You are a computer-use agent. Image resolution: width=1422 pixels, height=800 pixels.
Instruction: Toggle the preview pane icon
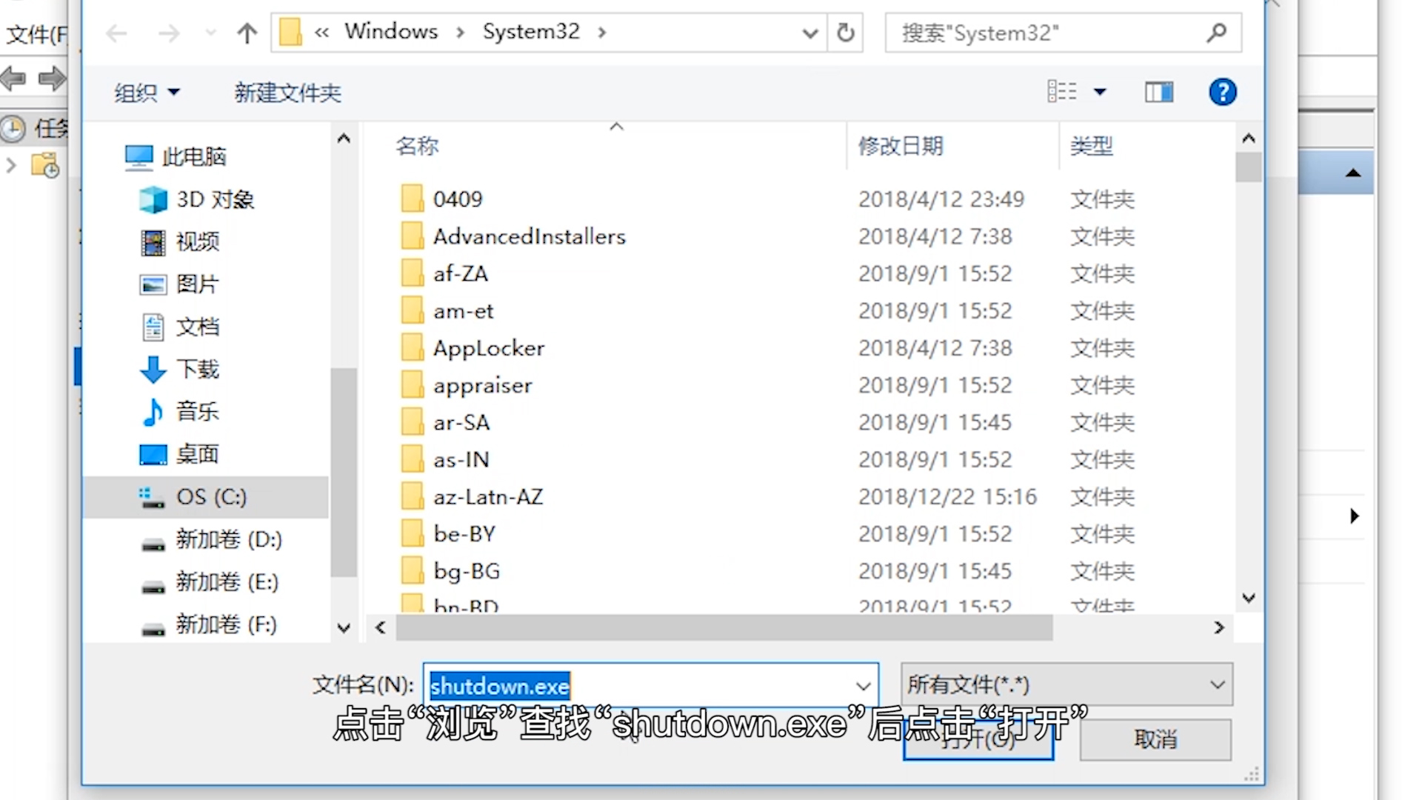(1159, 92)
